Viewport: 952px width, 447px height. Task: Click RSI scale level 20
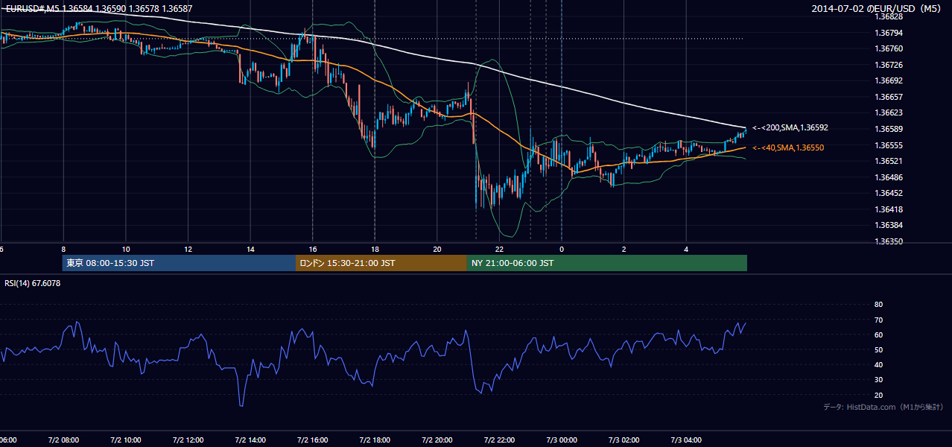(878, 395)
